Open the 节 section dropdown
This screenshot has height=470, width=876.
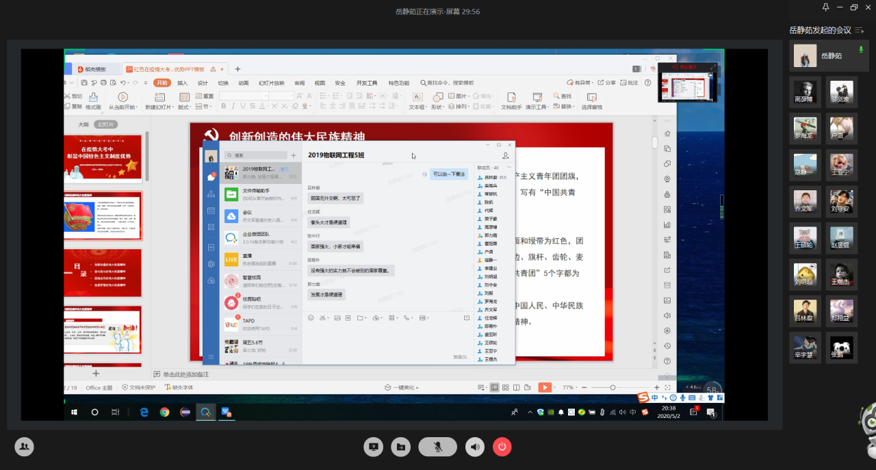(x=204, y=107)
